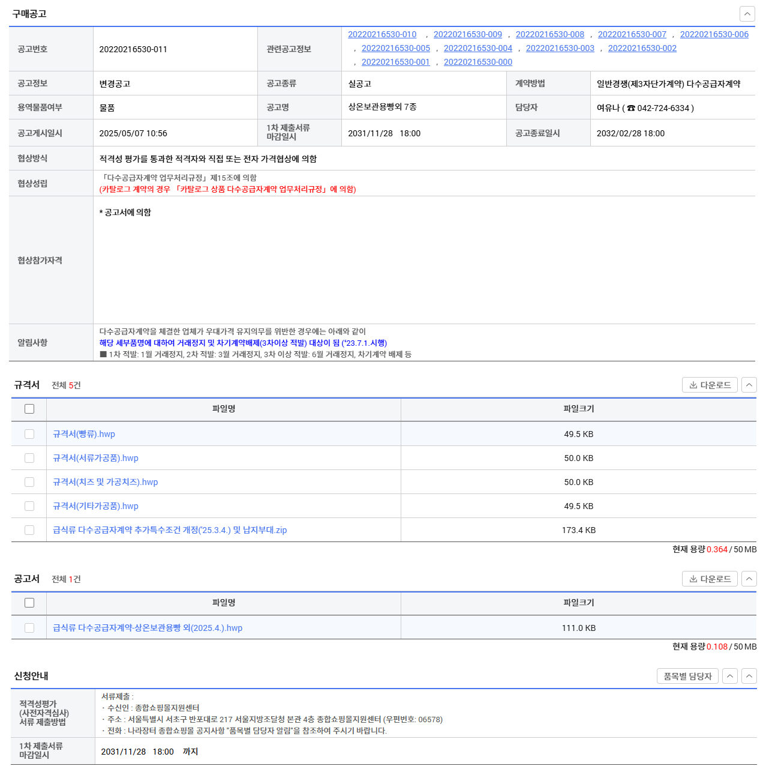Tick checkbox for 규격서(서류가공품).hwp
The width and height of the screenshot is (760, 766).
pyautogui.click(x=29, y=458)
